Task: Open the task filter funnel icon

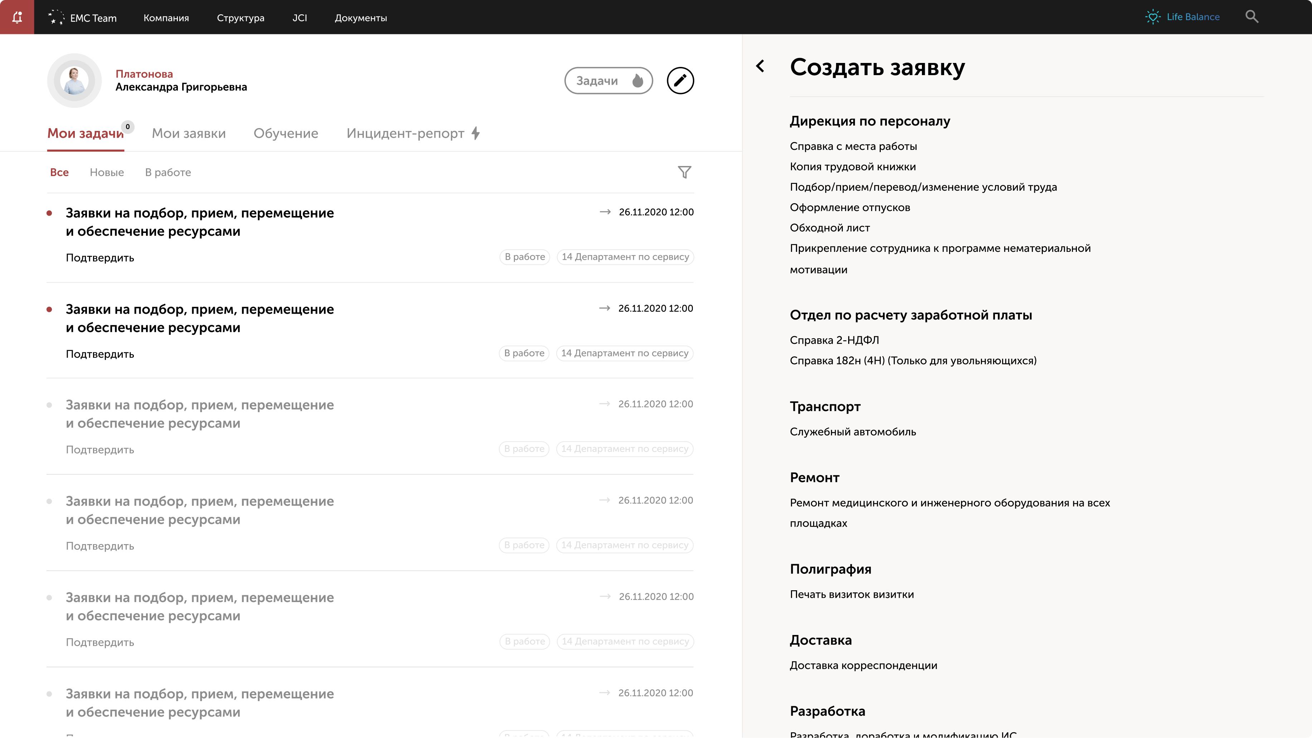Action: [x=684, y=172]
